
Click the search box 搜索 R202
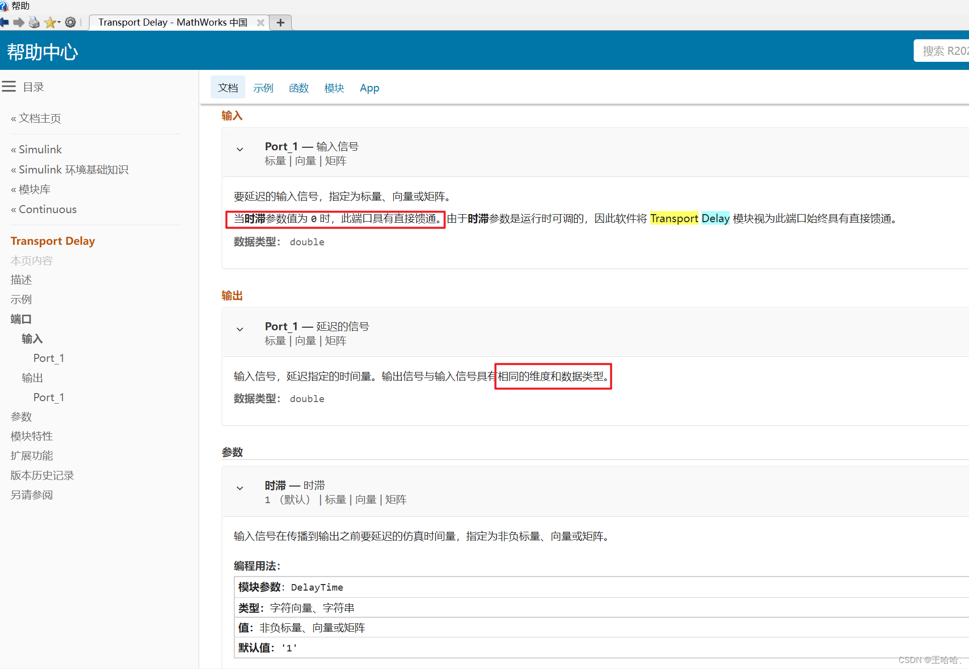tap(941, 51)
